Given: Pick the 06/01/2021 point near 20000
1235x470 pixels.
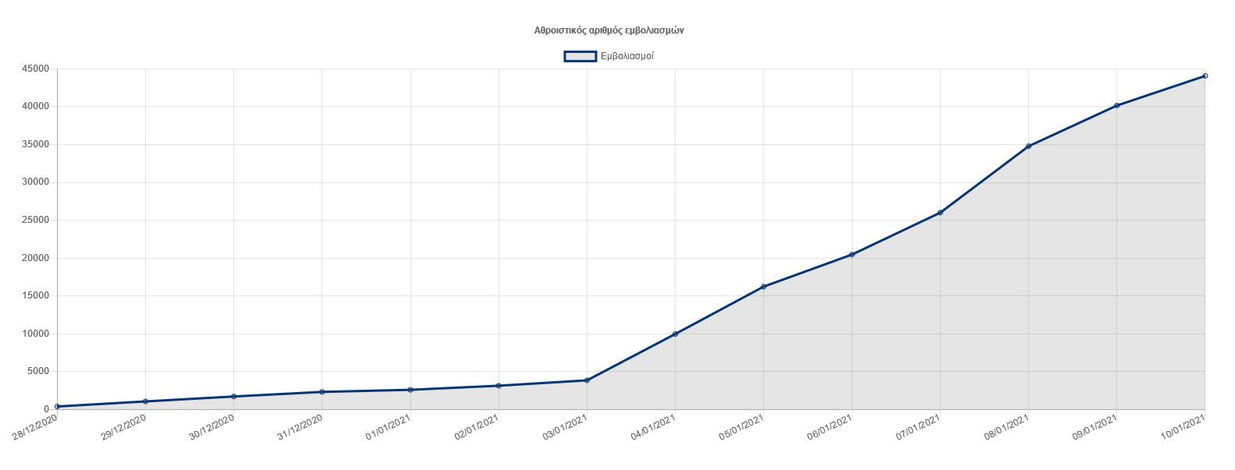Looking at the screenshot, I should coord(852,255).
